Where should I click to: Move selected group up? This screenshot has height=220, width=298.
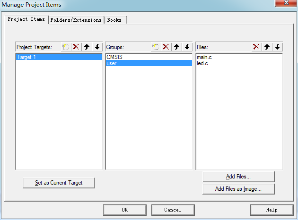(177, 47)
